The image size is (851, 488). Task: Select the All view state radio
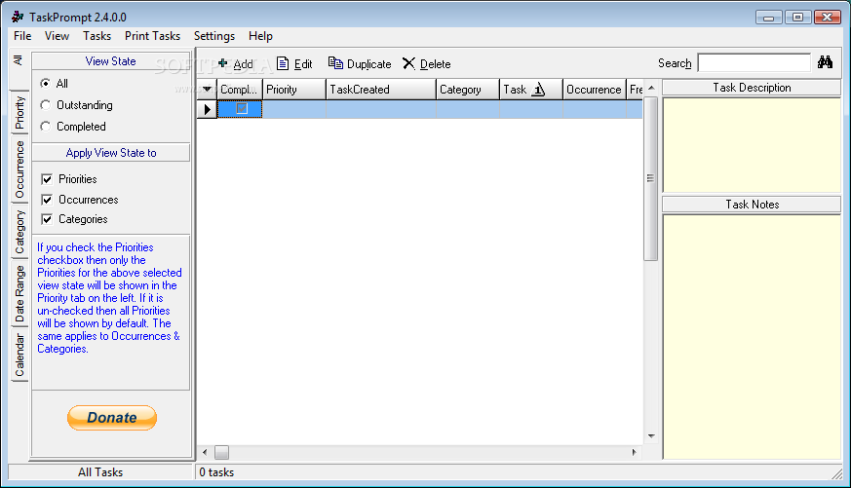[45, 84]
